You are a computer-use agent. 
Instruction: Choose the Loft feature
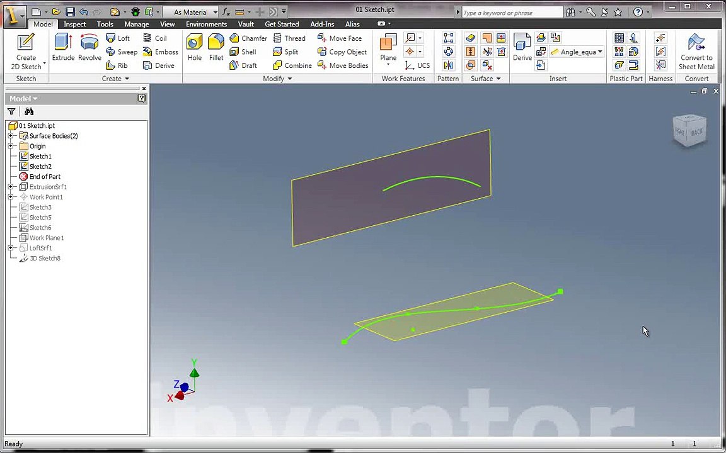coord(118,38)
